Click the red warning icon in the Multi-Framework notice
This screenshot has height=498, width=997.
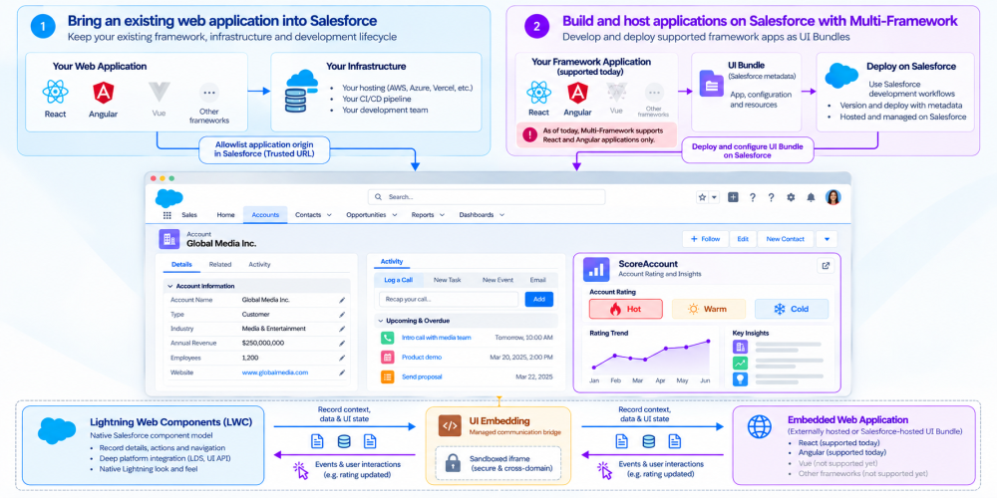pyautogui.click(x=529, y=134)
